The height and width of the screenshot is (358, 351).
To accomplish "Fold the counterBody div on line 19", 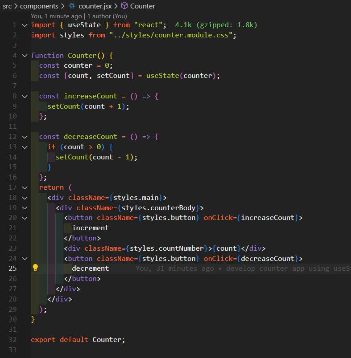I will 25,208.
